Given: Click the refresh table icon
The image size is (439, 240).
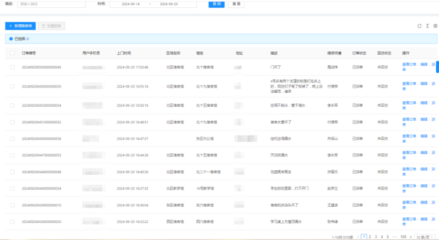Looking at the screenshot, I should tap(420, 26).
